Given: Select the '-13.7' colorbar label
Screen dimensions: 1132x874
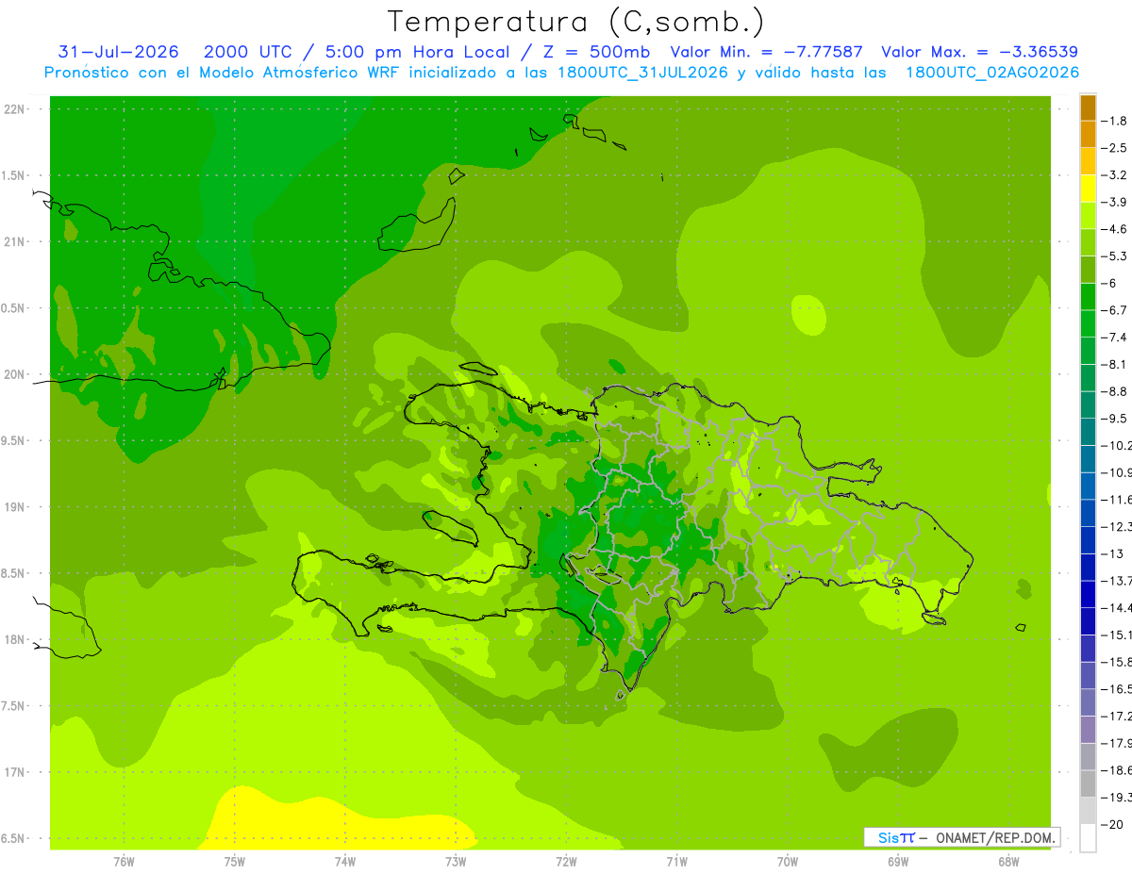Looking at the screenshot, I should tap(1116, 581).
